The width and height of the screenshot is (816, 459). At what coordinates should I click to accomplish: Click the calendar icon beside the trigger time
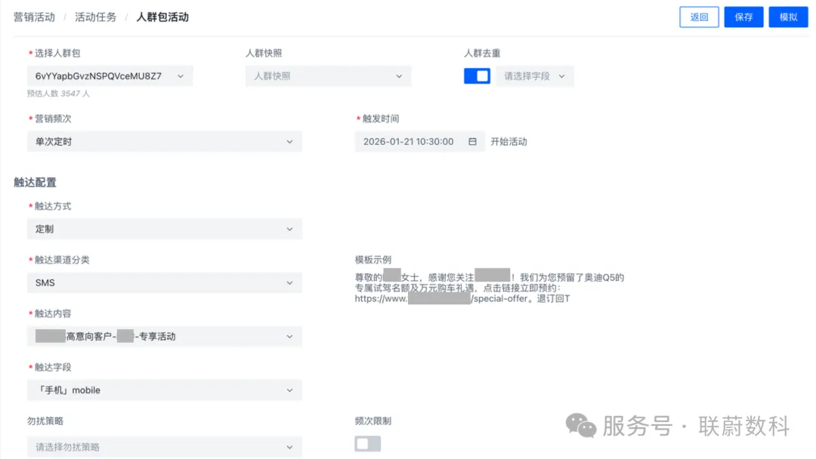pyautogui.click(x=472, y=141)
